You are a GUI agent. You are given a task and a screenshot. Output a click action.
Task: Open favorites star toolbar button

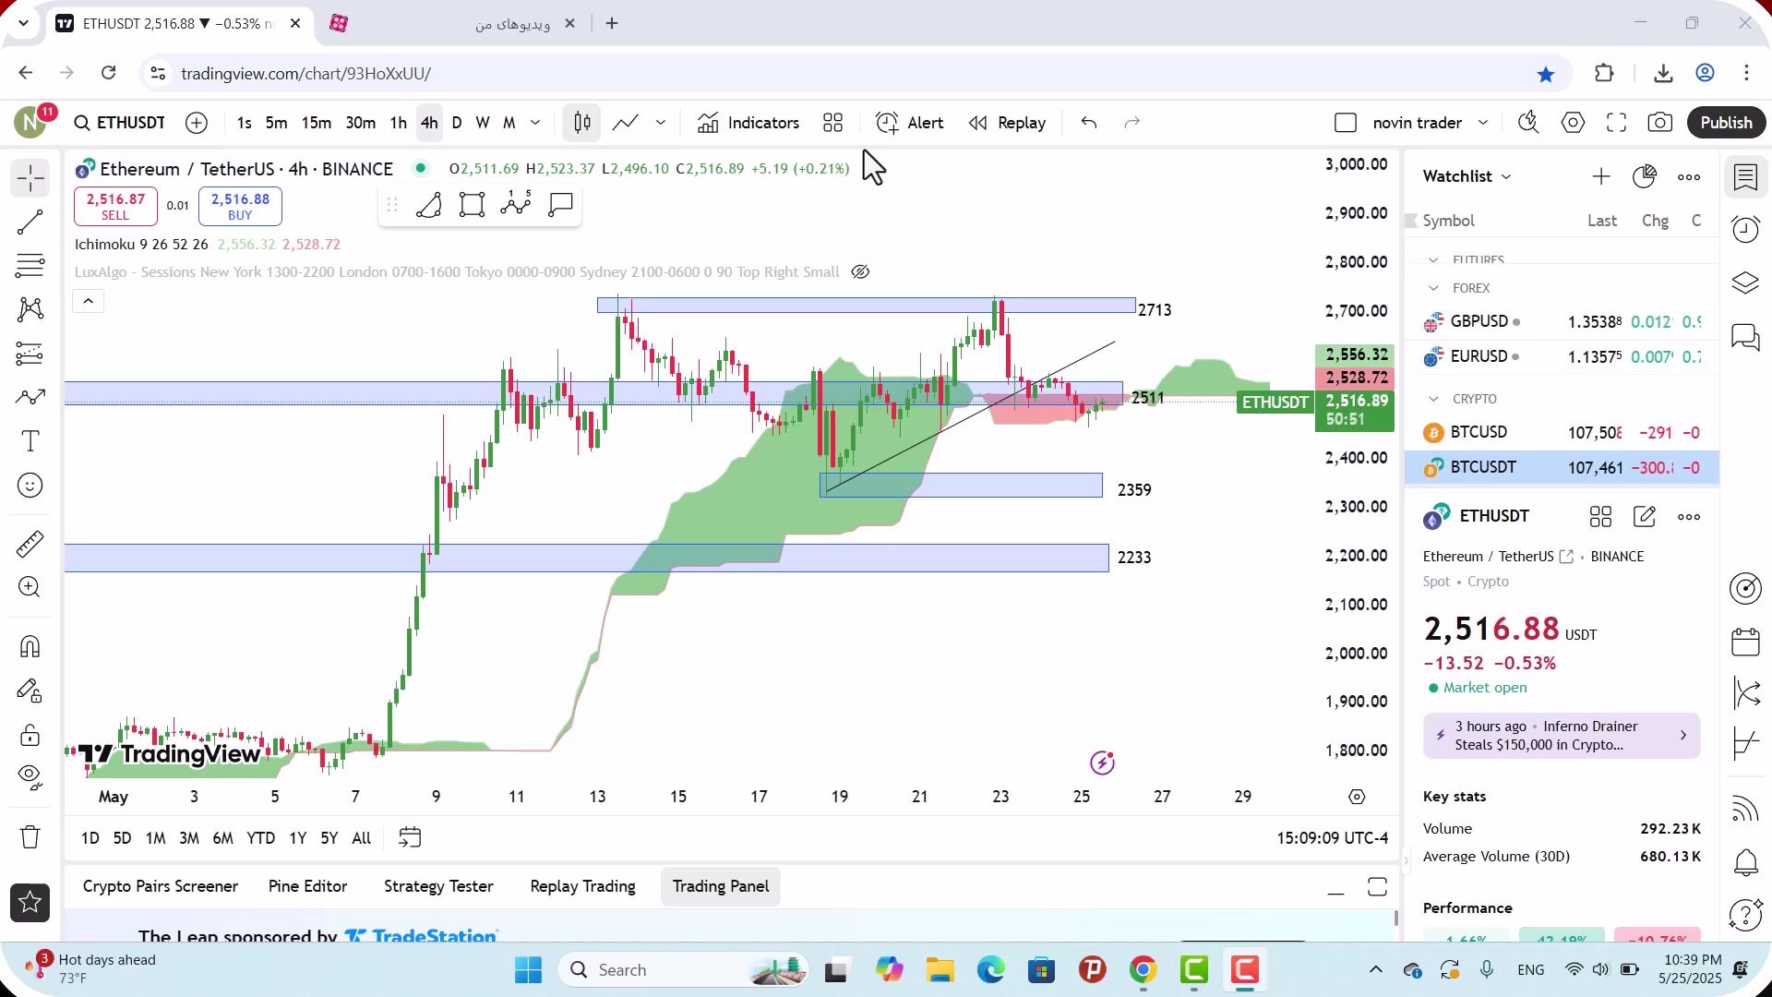[30, 903]
